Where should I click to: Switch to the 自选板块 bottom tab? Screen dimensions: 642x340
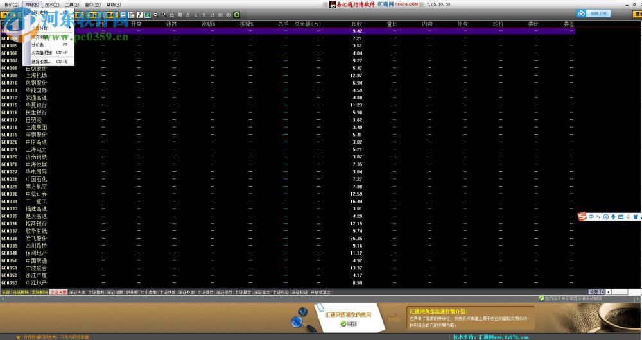click(x=21, y=293)
